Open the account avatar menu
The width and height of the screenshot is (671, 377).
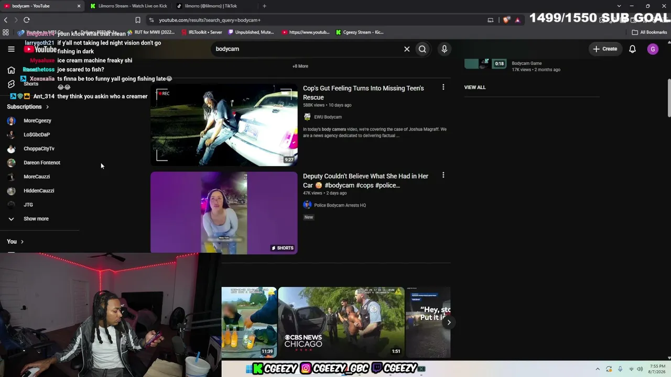pyautogui.click(x=653, y=49)
